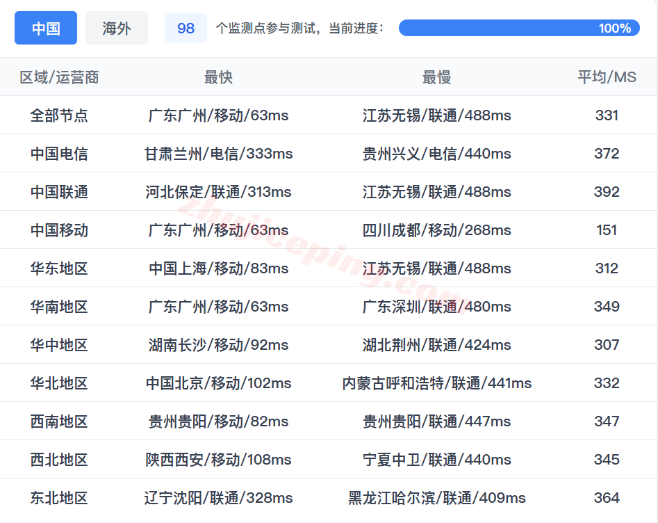Click 中国上海/移动/83ms cell
This screenshot has width=658, height=523.
[x=218, y=268]
